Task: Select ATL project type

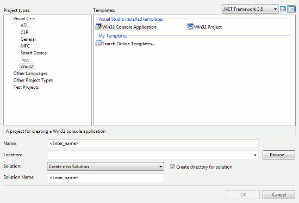Action: click(24, 26)
